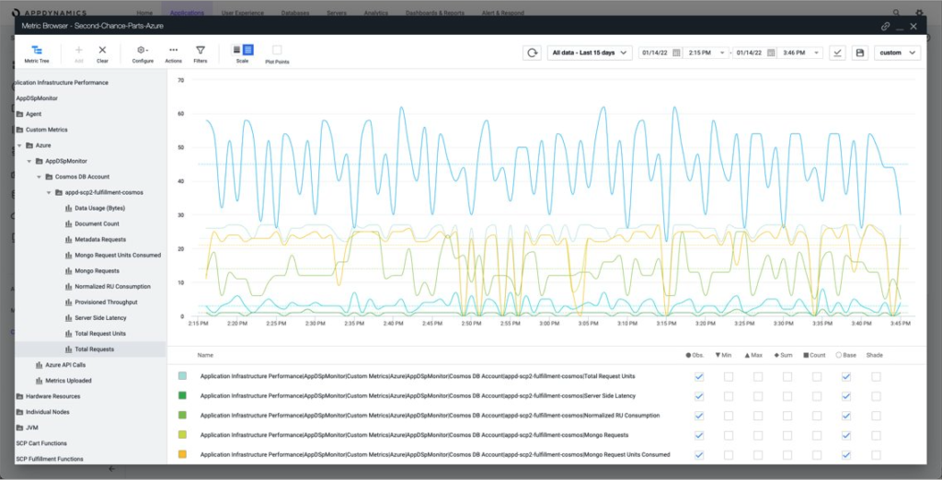The image size is (942, 480).
Task: Select Azure API Calls metric icon
Action: 39,365
